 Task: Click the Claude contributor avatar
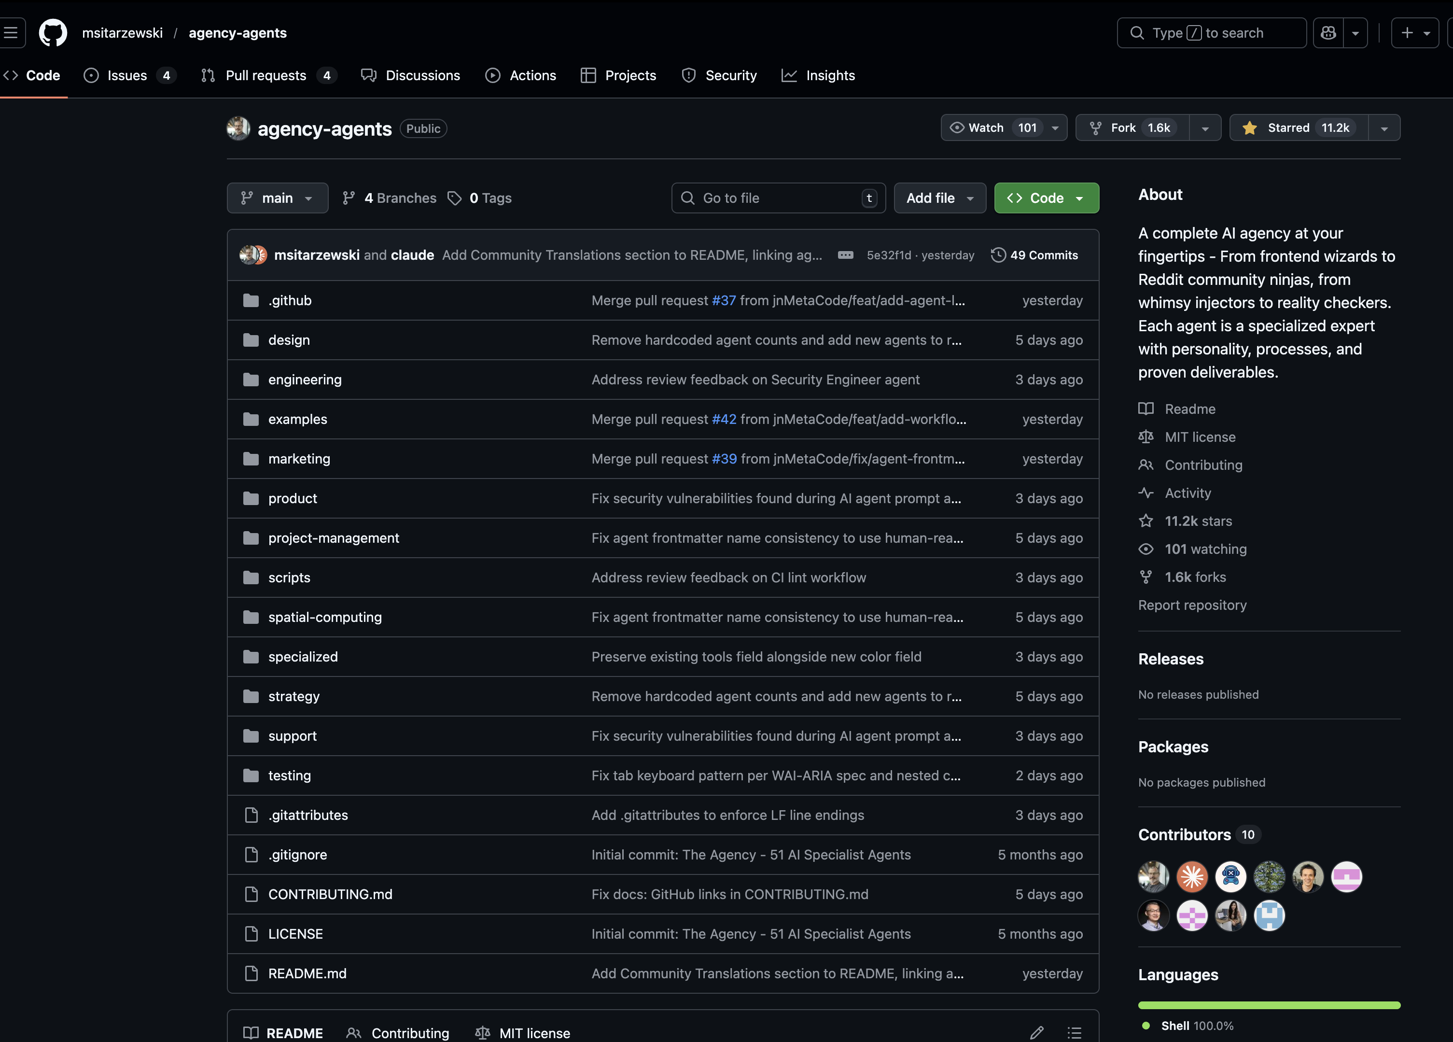[x=1192, y=877]
